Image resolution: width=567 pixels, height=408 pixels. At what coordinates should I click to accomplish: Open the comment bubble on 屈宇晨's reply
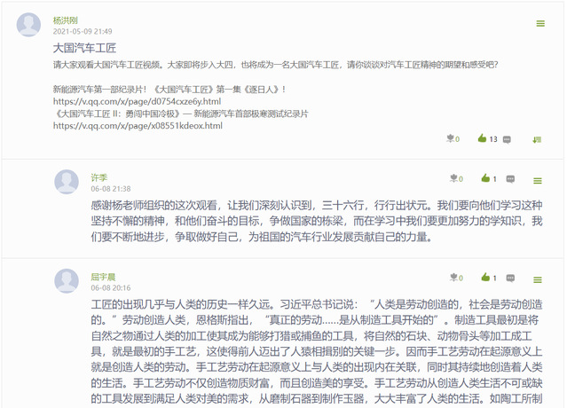click(x=510, y=278)
